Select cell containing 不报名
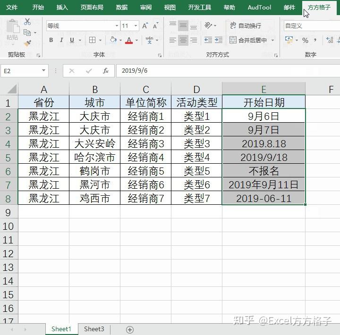Image resolution: width=340 pixels, height=335 pixels. pos(263,171)
